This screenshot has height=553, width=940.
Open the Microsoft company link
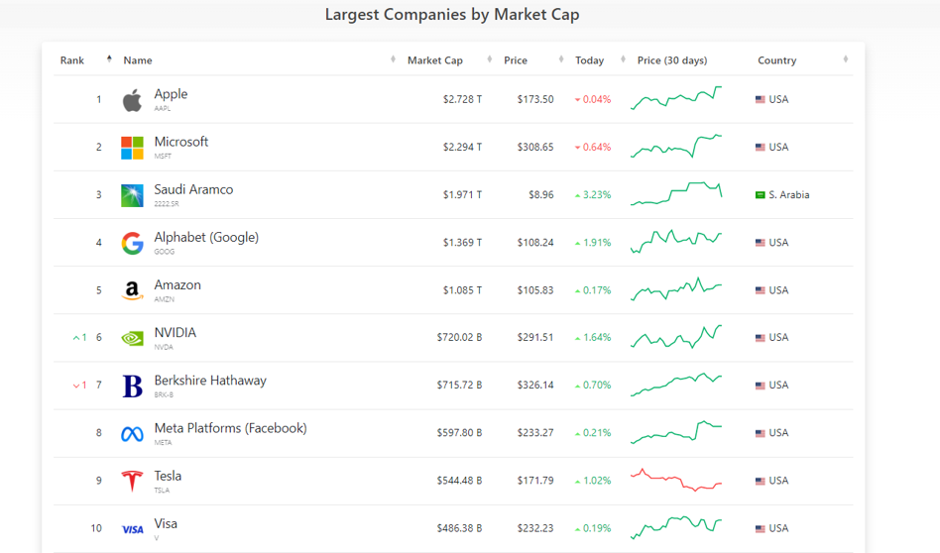tap(181, 142)
